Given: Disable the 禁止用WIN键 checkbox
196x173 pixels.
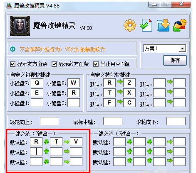Looking at the screenshot, I should (96, 64).
